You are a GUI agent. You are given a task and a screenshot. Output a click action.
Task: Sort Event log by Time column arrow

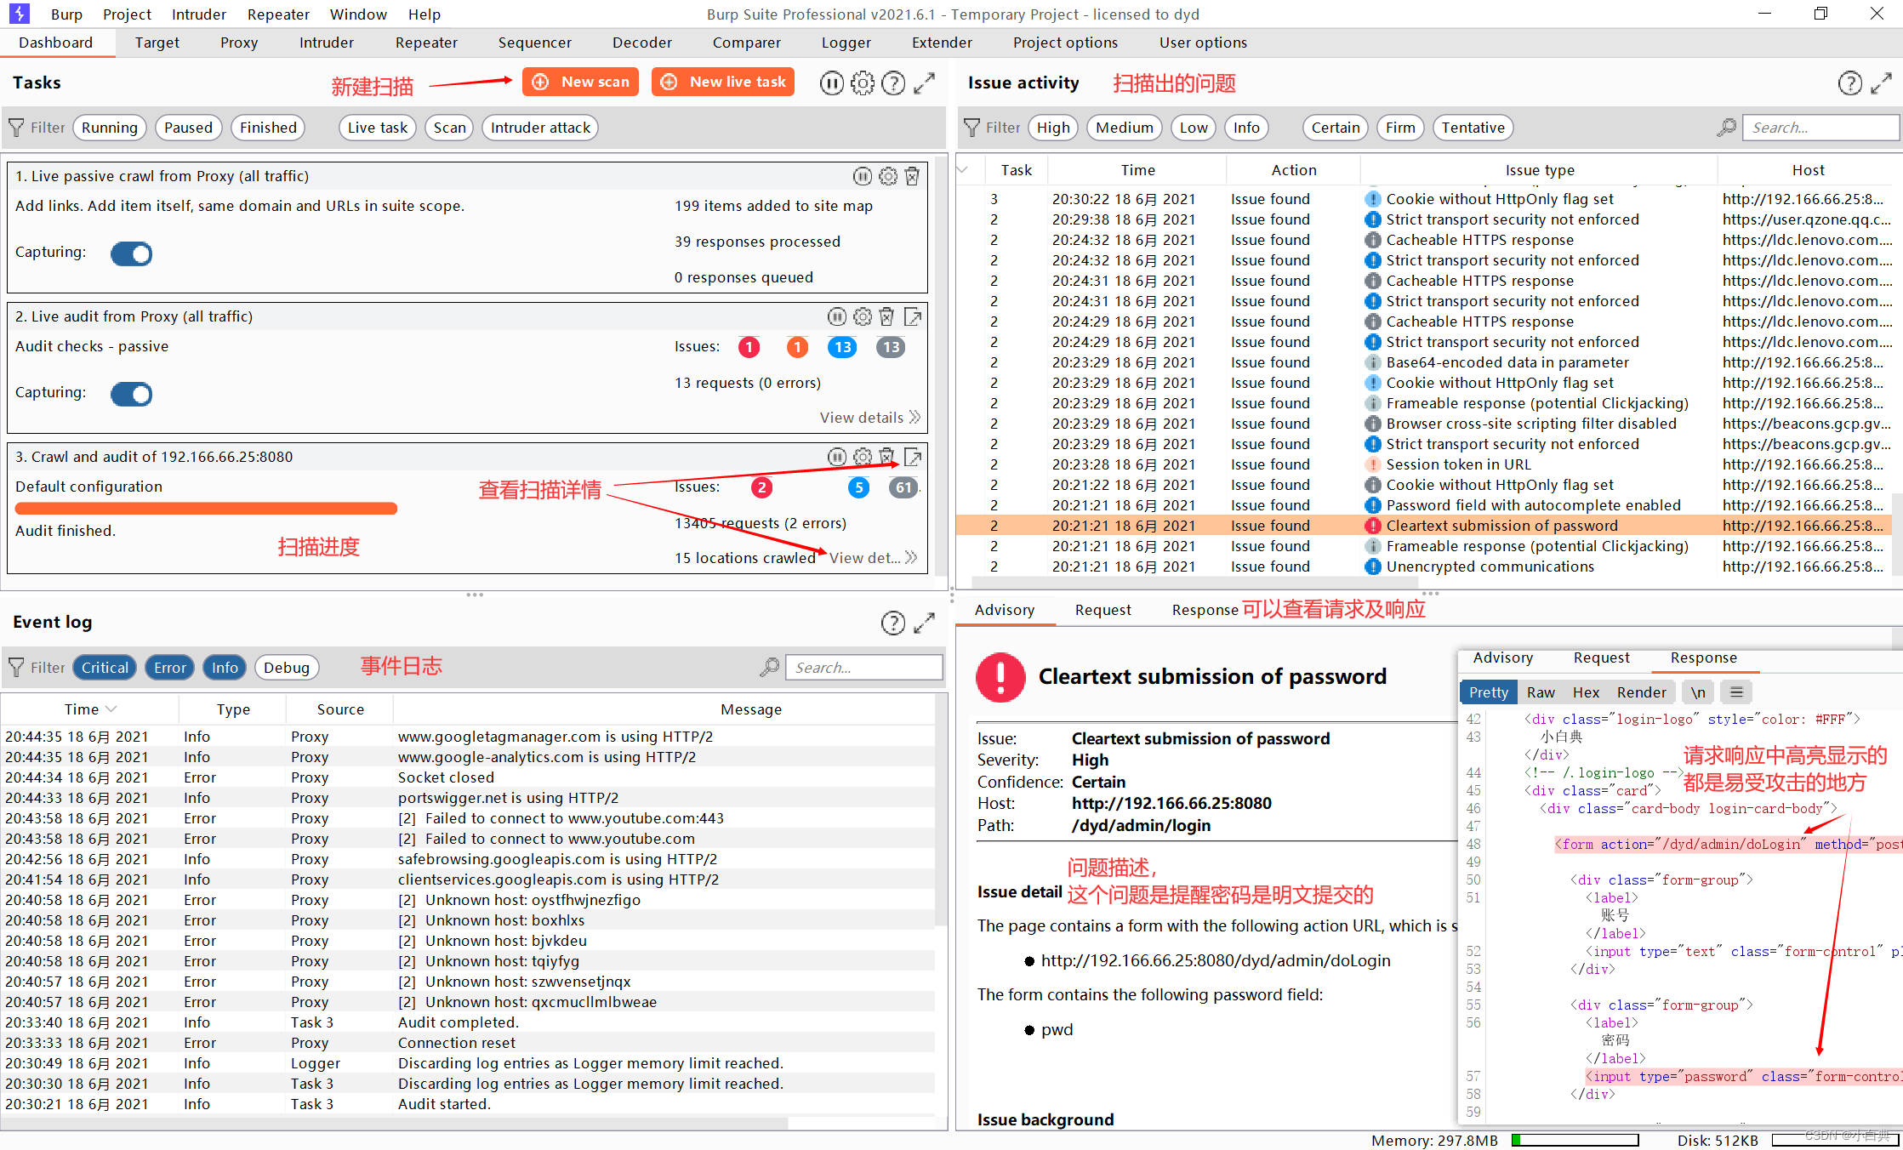coord(111,709)
